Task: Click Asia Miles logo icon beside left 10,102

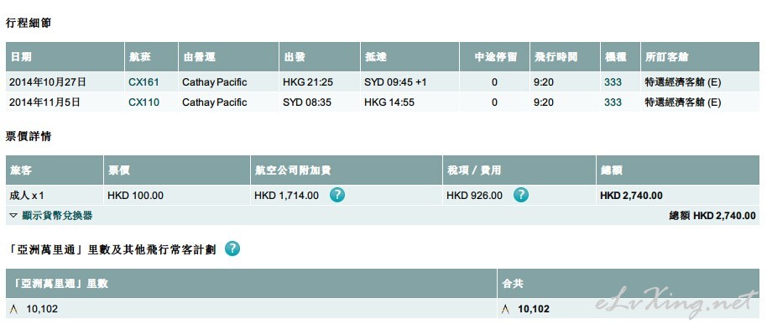Action: pyautogui.click(x=13, y=310)
